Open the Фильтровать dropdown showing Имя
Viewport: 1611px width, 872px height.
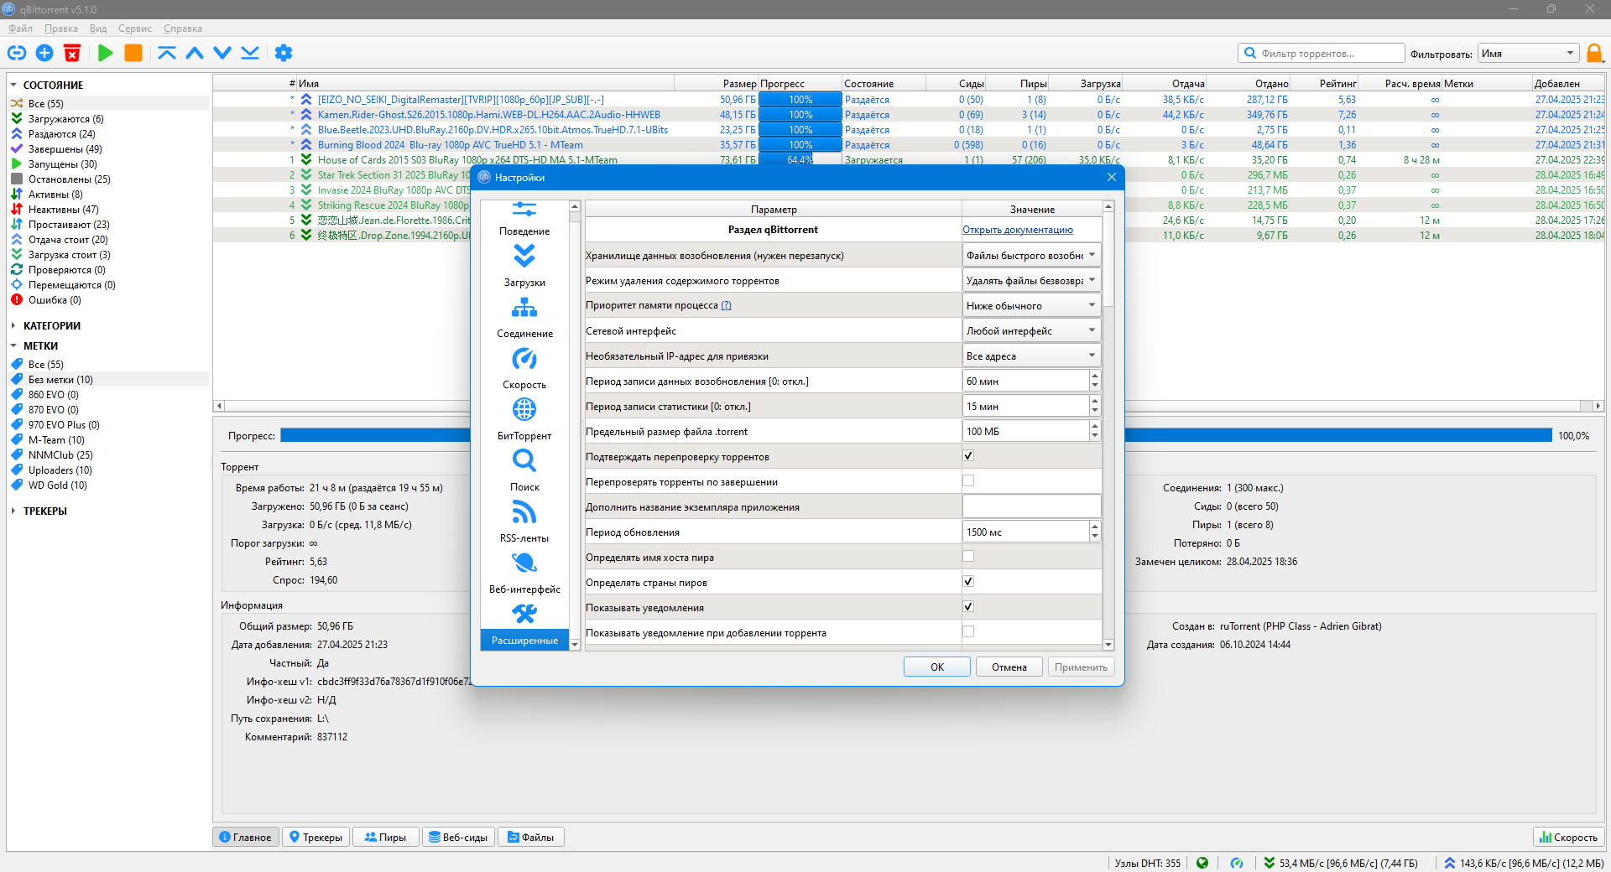pyautogui.click(x=1528, y=54)
